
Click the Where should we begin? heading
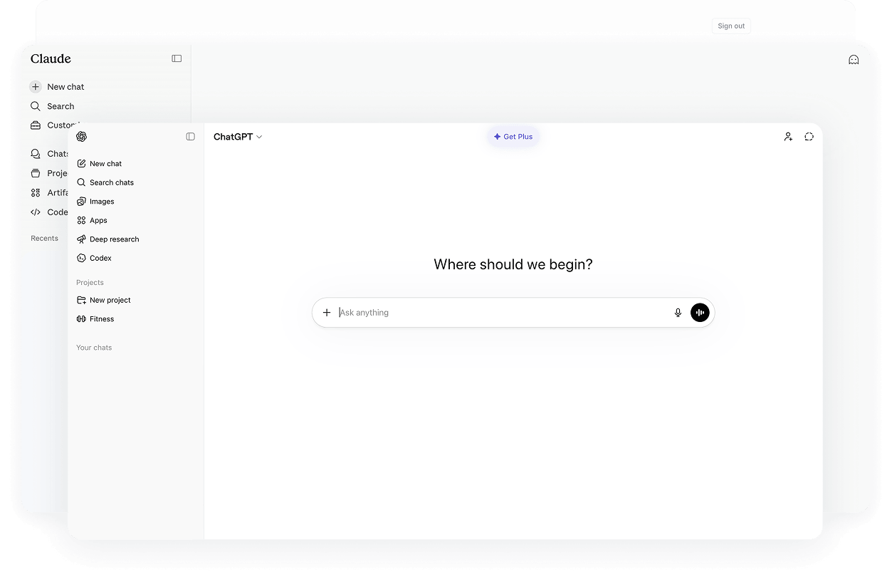point(513,264)
